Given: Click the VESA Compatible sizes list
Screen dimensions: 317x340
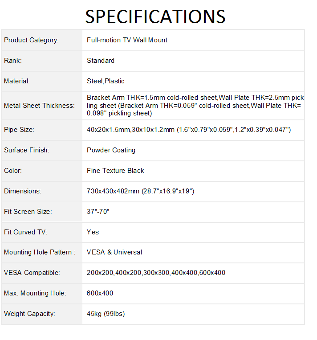Looking at the screenshot, I should coord(156,273).
